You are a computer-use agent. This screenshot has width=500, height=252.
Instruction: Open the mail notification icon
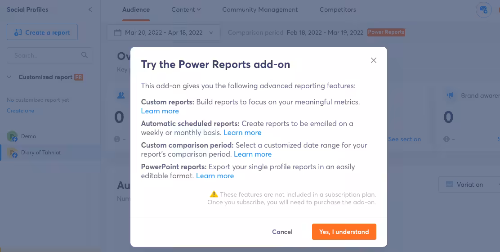483,9
